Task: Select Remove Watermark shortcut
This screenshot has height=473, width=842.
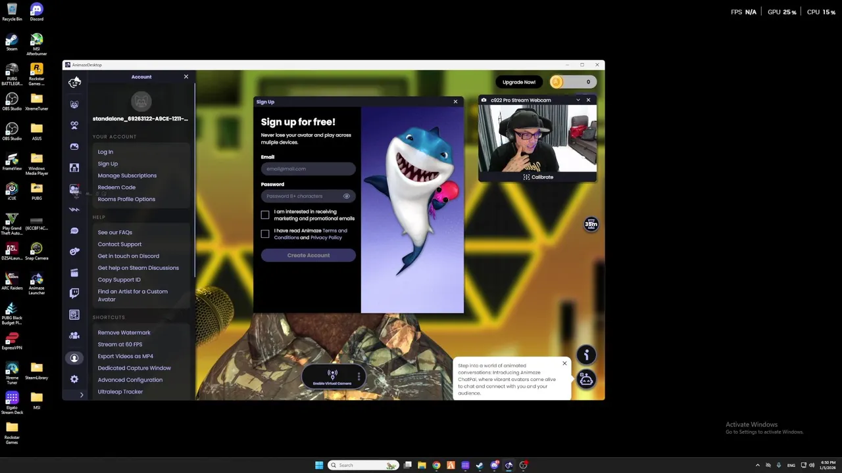Action: (x=124, y=332)
